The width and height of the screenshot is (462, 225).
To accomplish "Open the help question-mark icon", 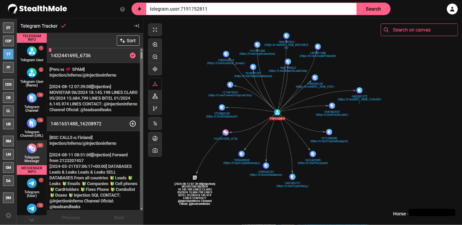I will (x=122, y=9).
